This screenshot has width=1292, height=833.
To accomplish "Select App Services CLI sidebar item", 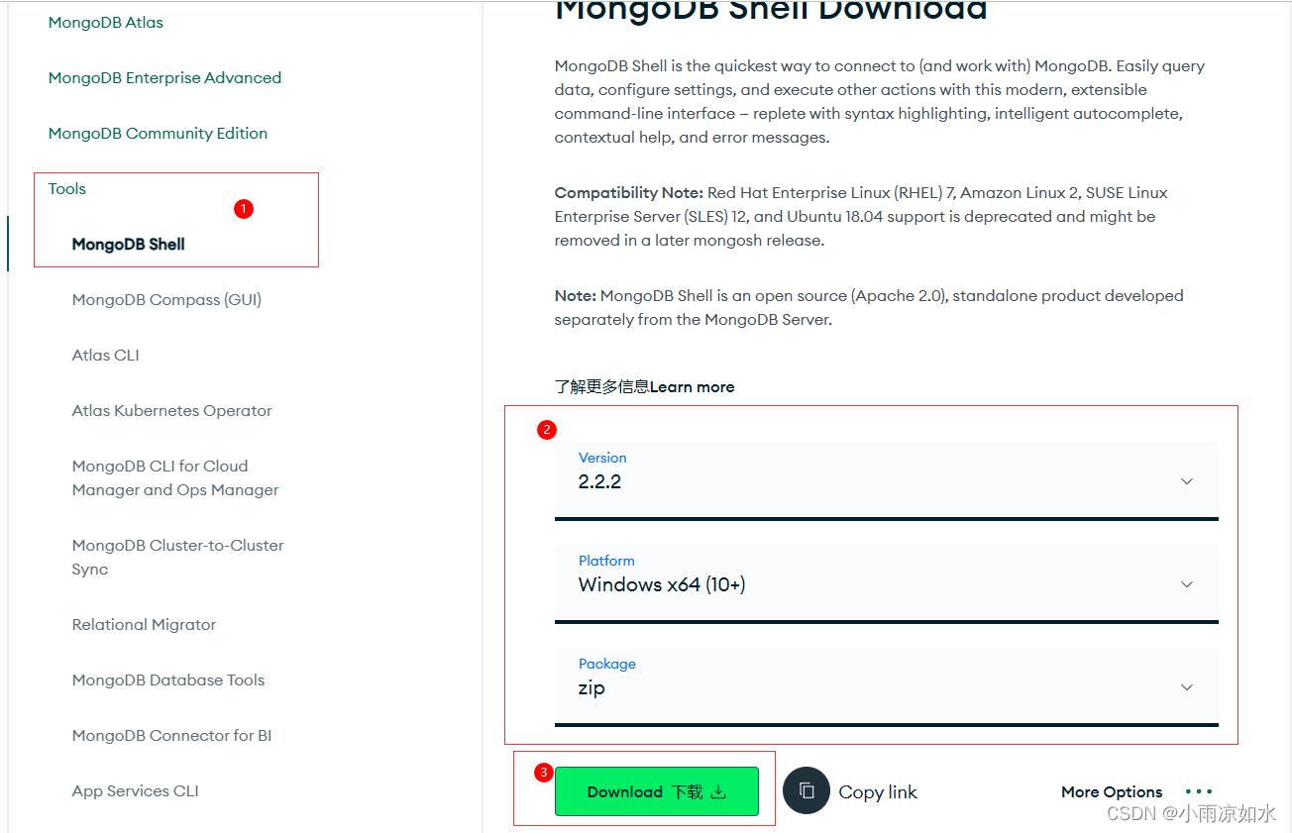I will [x=135, y=790].
